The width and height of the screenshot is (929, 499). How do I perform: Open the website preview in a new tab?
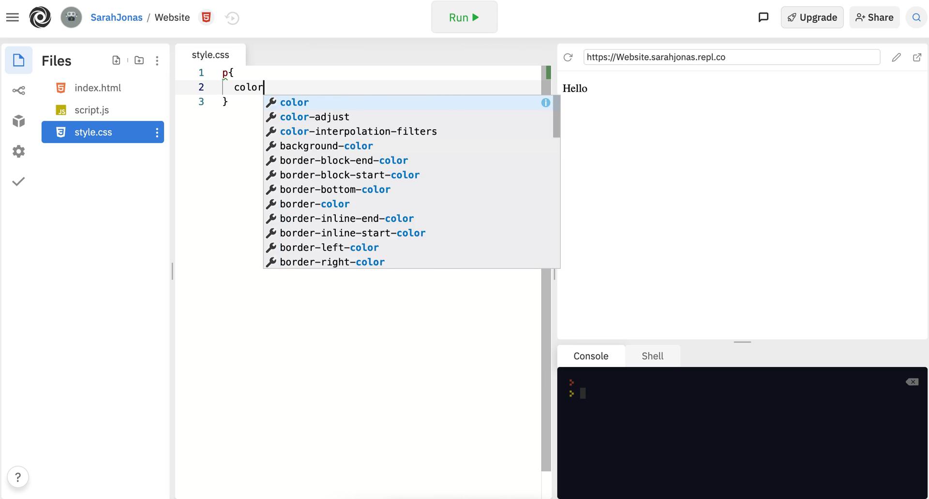(917, 57)
